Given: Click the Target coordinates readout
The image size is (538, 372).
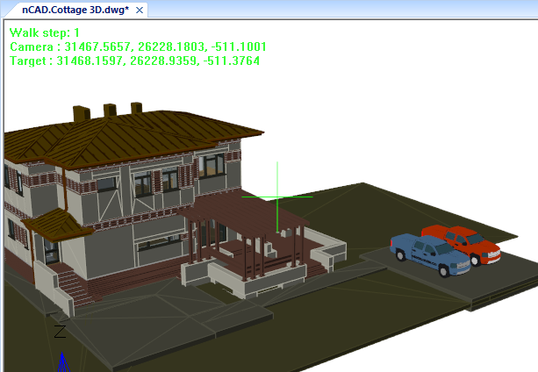Looking at the screenshot, I should click(x=134, y=61).
